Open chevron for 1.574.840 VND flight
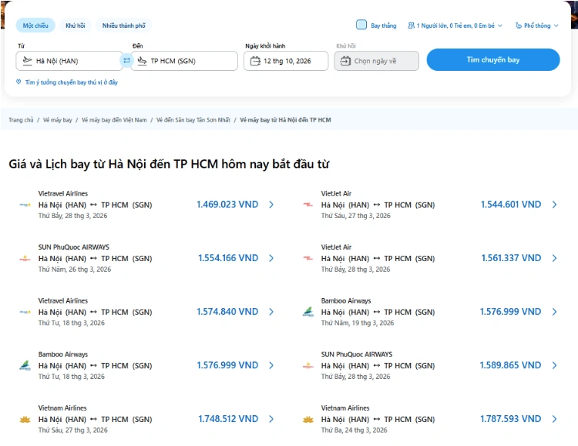The width and height of the screenshot is (578, 446). tap(271, 312)
